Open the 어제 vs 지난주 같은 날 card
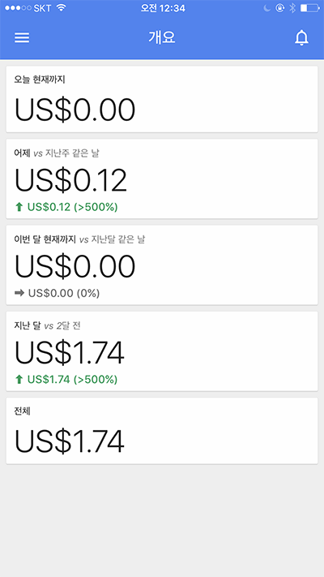324x577 pixels. pos(162,179)
